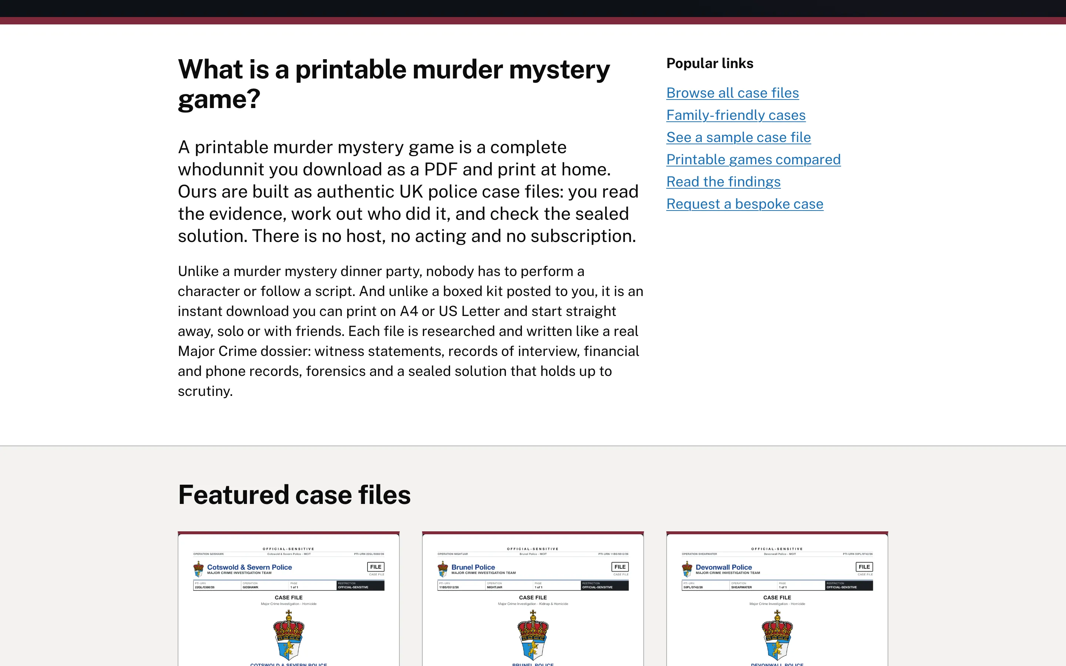Open the Cotswold & Severn Police case file card
Image resolution: width=1066 pixels, height=666 pixels.
(x=289, y=599)
